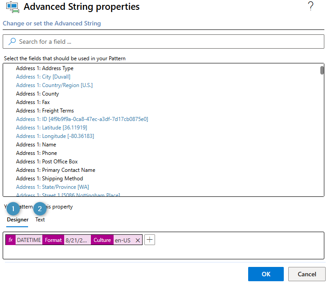The image size is (327, 283).
Task: Click the plus icon to add pattern part
Action: tap(150, 240)
